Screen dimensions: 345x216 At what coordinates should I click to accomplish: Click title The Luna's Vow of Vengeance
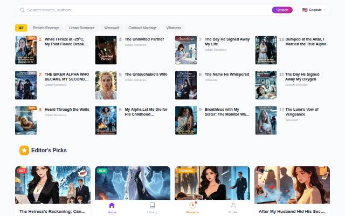coord(302,112)
